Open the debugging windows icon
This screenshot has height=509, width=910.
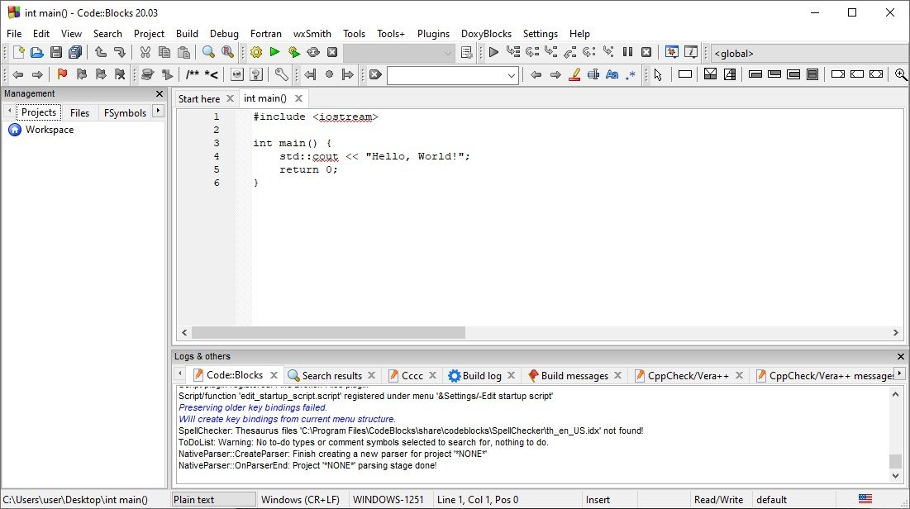click(671, 52)
